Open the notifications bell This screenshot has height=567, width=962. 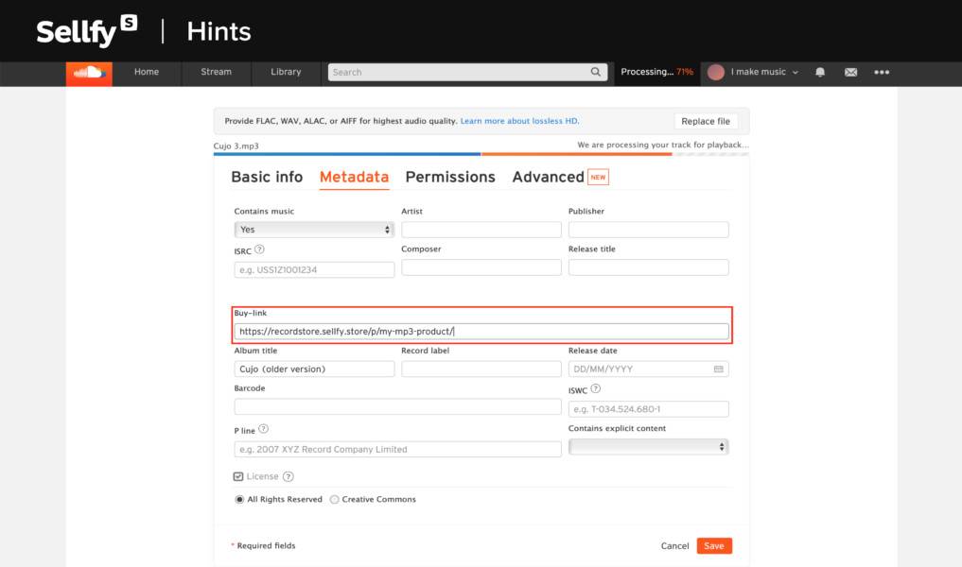coord(820,72)
